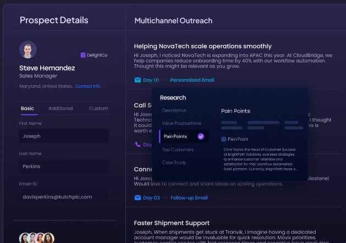346x243 pixels.
Task: Open the Contact info link
Action: (x=88, y=86)
